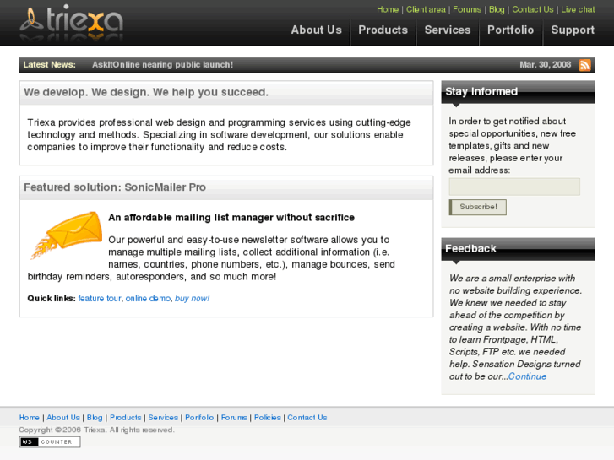Click the Subscribe! button
The width and height of the screenshot is (614, 460).
click(x=477, y=207)
